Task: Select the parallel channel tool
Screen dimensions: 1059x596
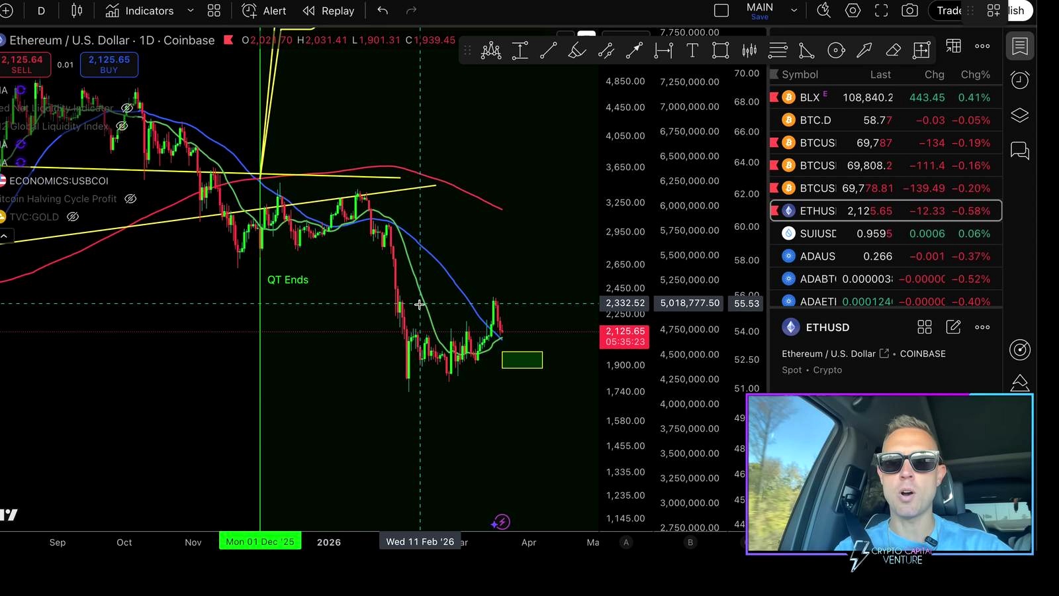Action: [x=606, y=50]
